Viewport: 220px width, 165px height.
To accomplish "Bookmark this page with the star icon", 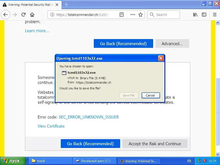I will [141, 15].
